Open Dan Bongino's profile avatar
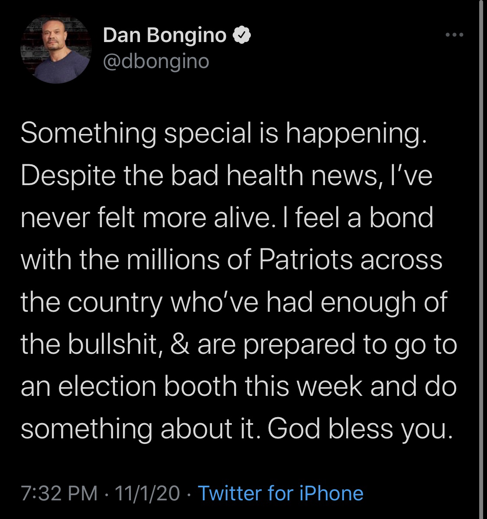Image resolution: width=487 pixels, height=519 pixels. tap(55, 49)
